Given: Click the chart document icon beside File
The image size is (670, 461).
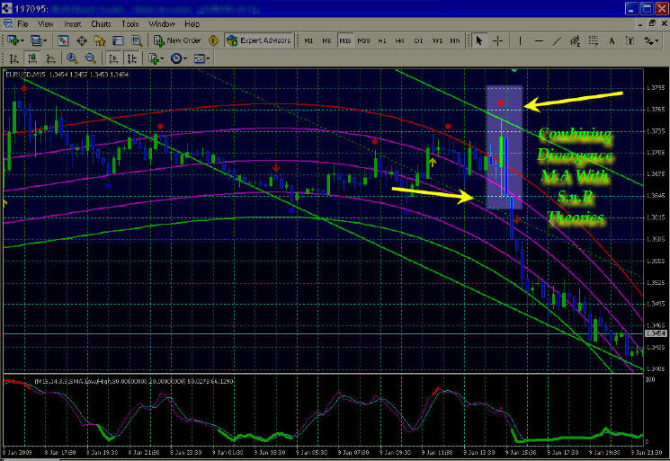Looking at the screenshot, I should pos(8,23).
